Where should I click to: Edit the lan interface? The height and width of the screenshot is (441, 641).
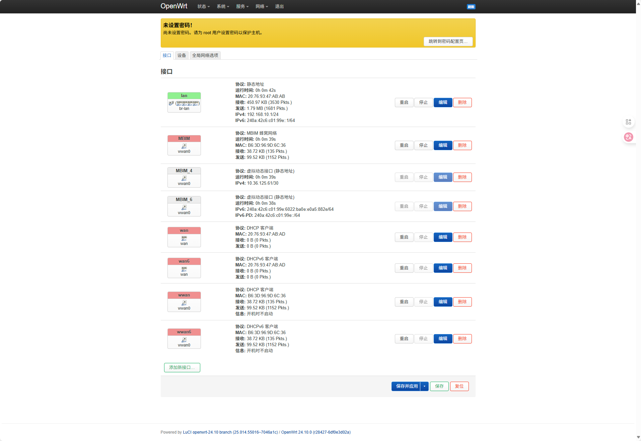[443, 103]
